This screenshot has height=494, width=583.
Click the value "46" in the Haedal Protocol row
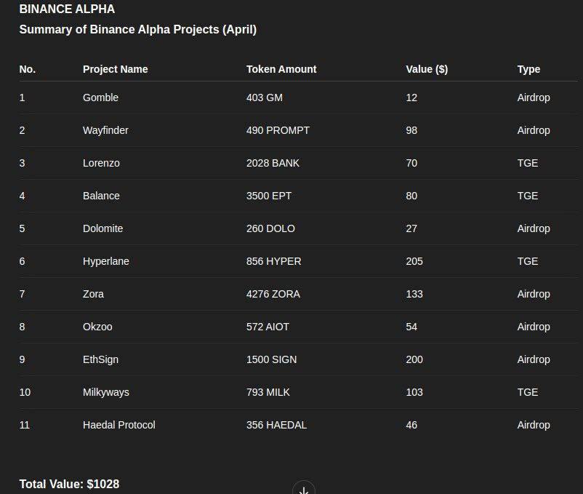(411, 425)
